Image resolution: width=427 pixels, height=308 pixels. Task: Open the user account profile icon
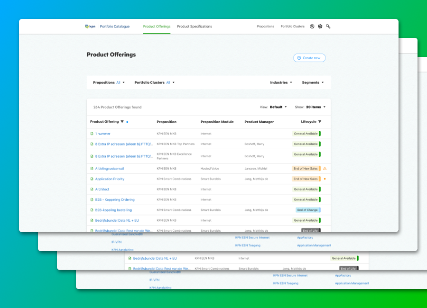(312, 27)
